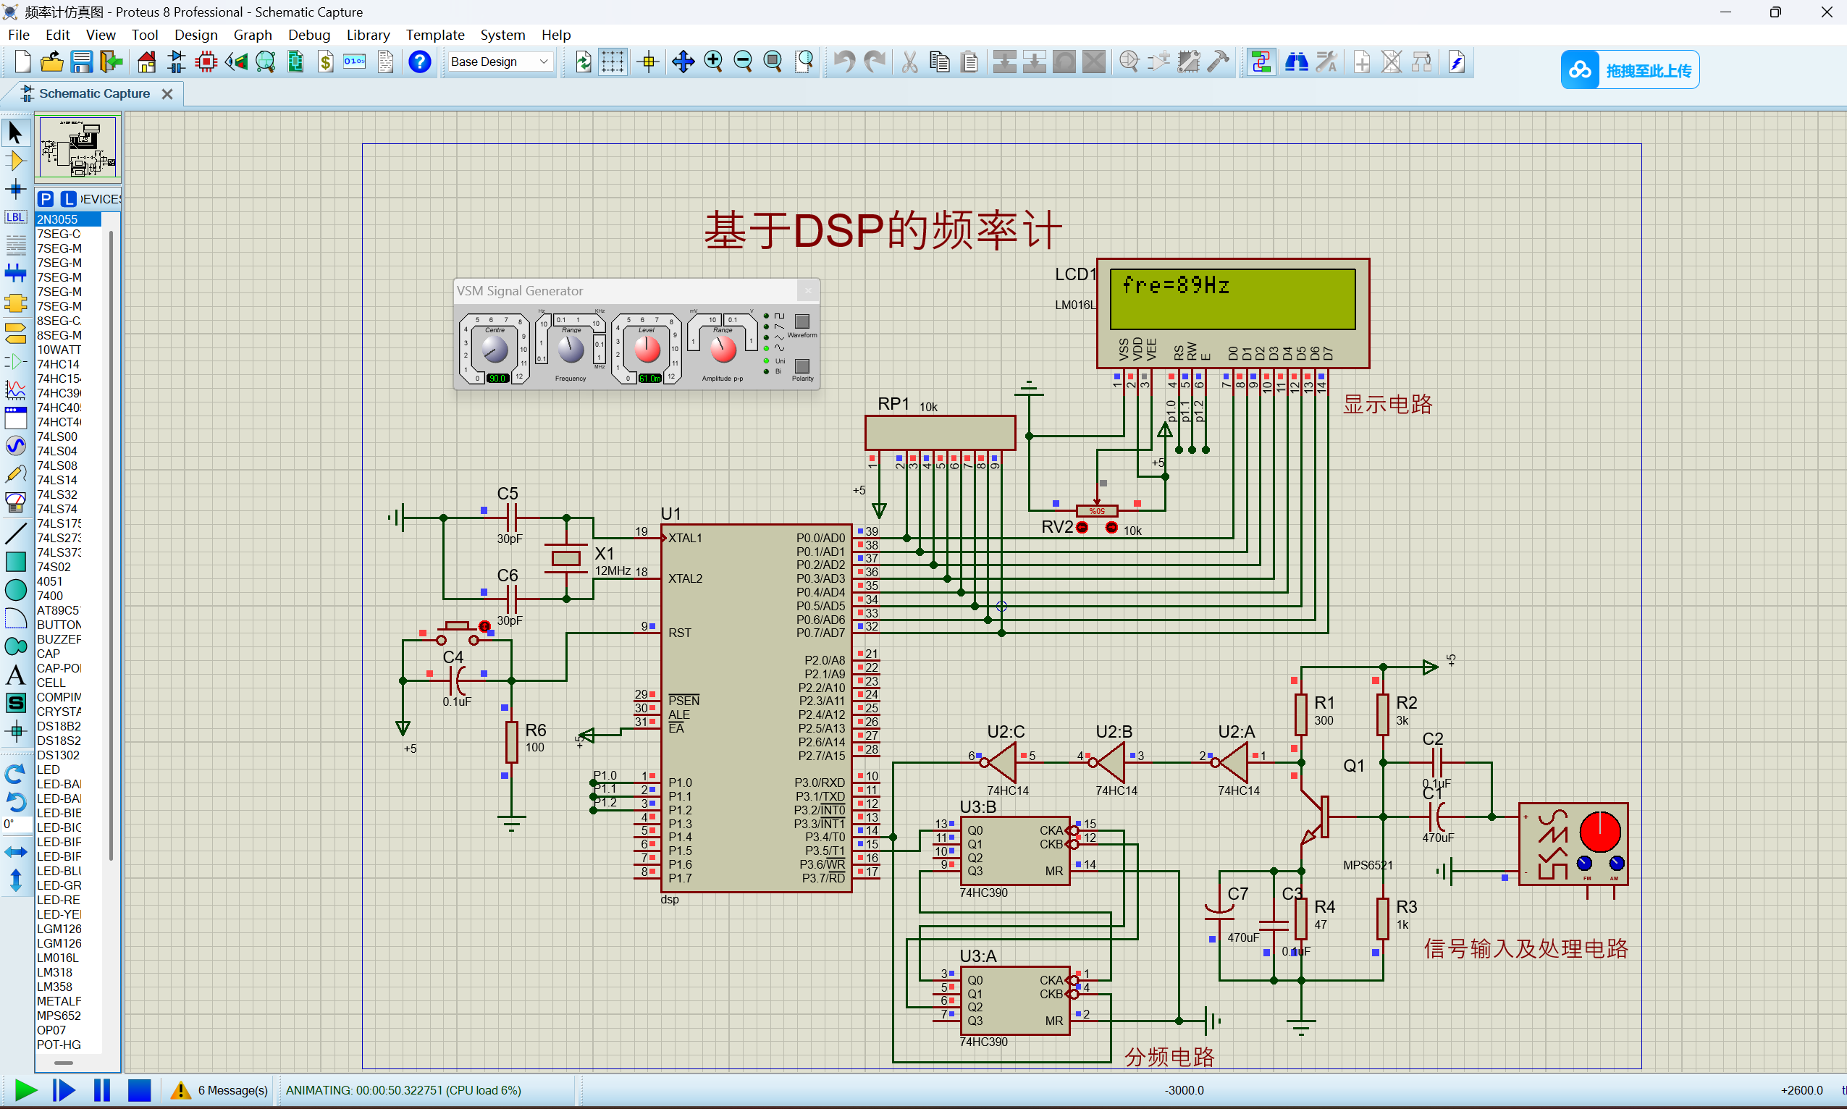Click the 6 Message(s) warning indicator
This screenshot has height=1109, width=1847.
tap(221, 1090)
